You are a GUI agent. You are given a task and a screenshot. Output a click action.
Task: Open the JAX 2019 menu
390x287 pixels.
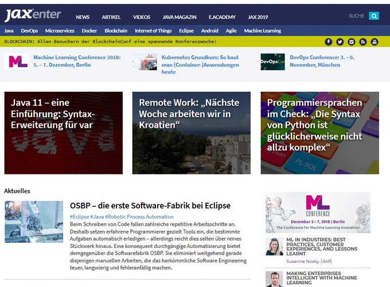tap(258, 17)
